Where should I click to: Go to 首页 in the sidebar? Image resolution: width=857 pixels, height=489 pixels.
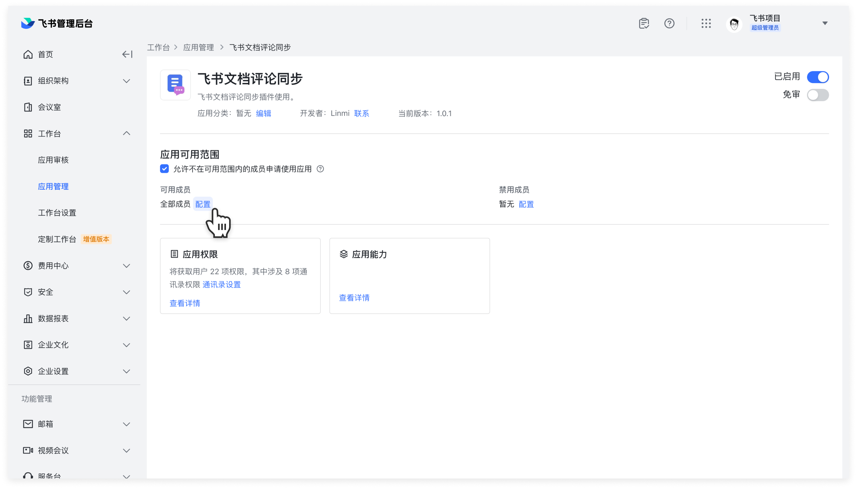coord(45,54)
